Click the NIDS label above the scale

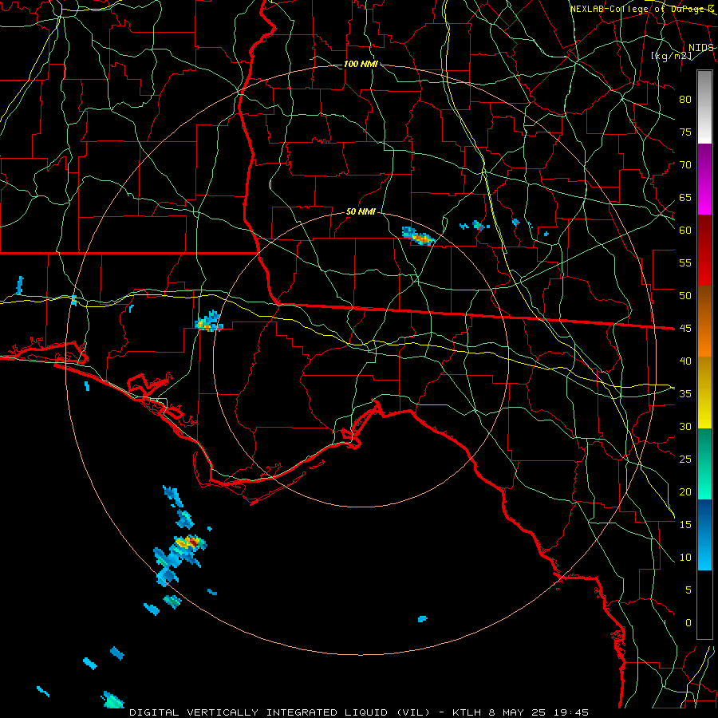[700, 48]
